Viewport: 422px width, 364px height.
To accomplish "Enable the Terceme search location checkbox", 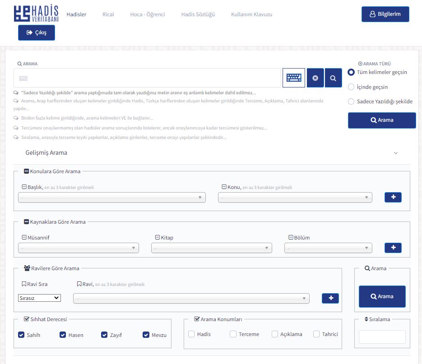I will tap(233, 334).
